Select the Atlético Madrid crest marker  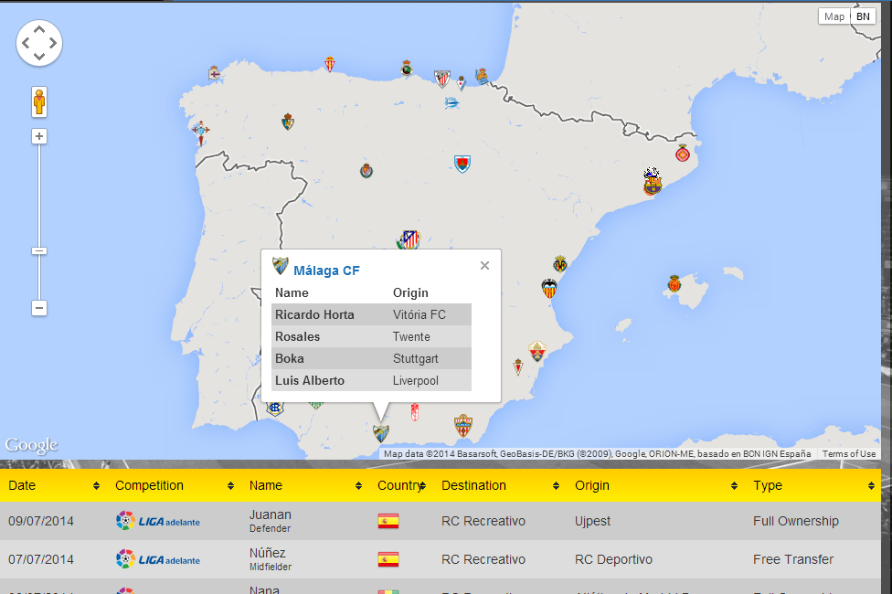pos(410,239)
